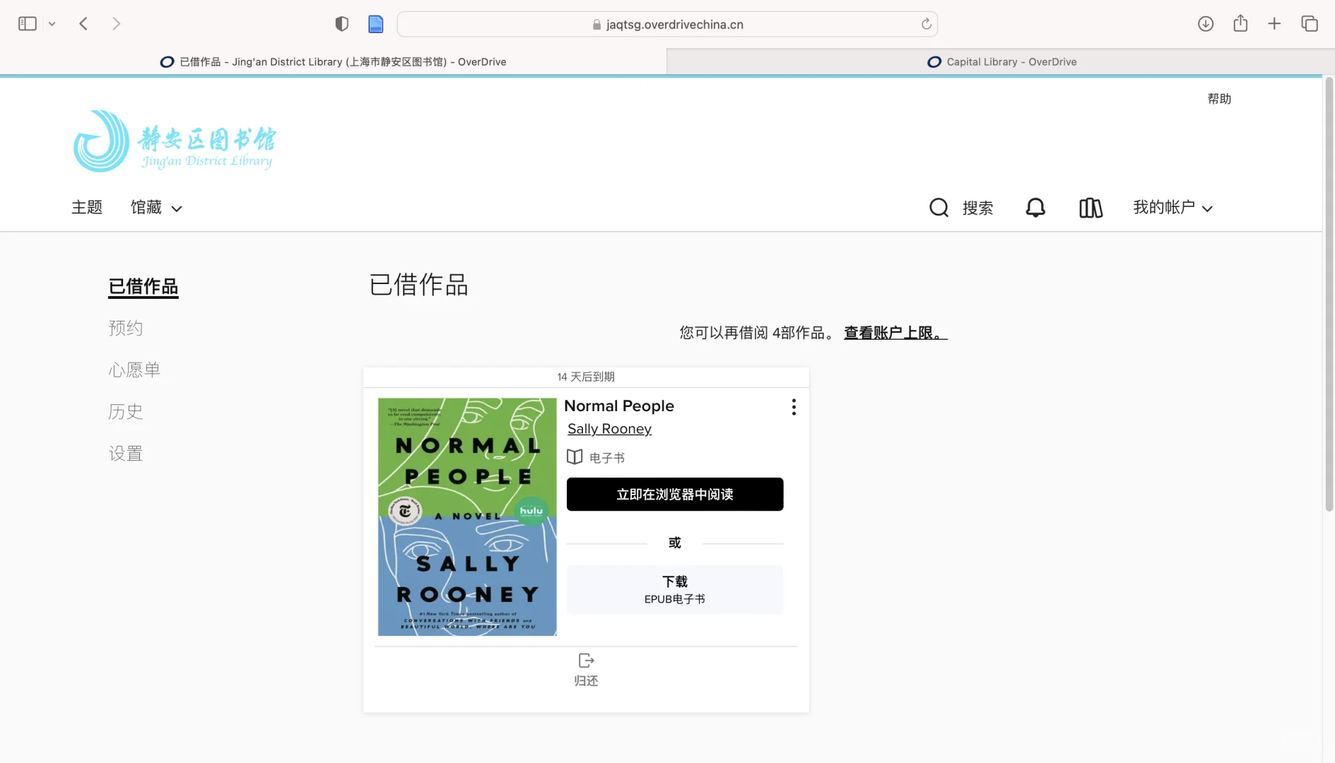Viewport: 1335px width, 763px height.
Task: Click the Jing'an District Library logo
Action: pos(175,141)
